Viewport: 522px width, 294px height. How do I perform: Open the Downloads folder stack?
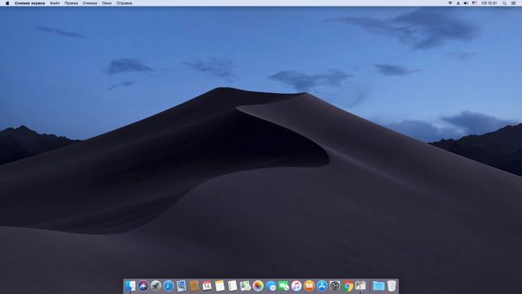coord(379,286)
